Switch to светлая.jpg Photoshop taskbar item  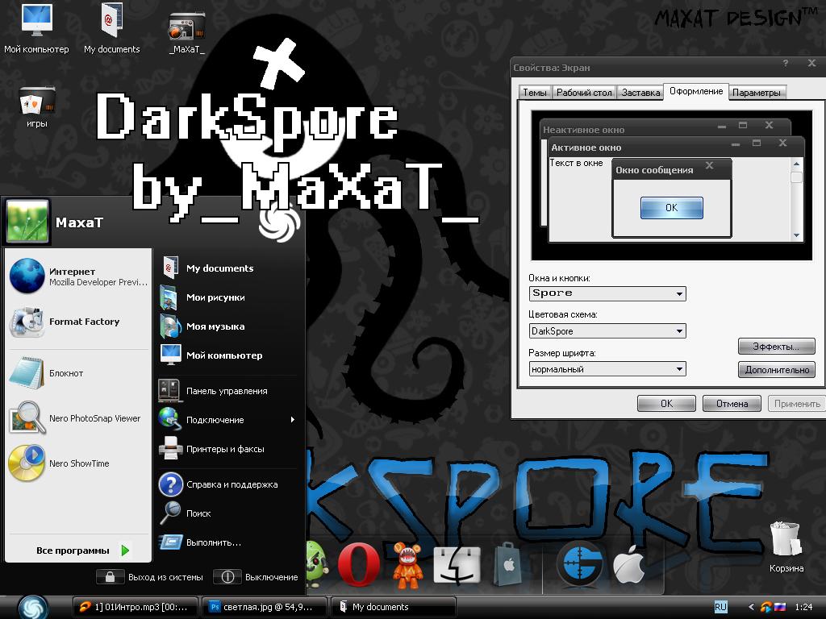click(x=265, y=607)
